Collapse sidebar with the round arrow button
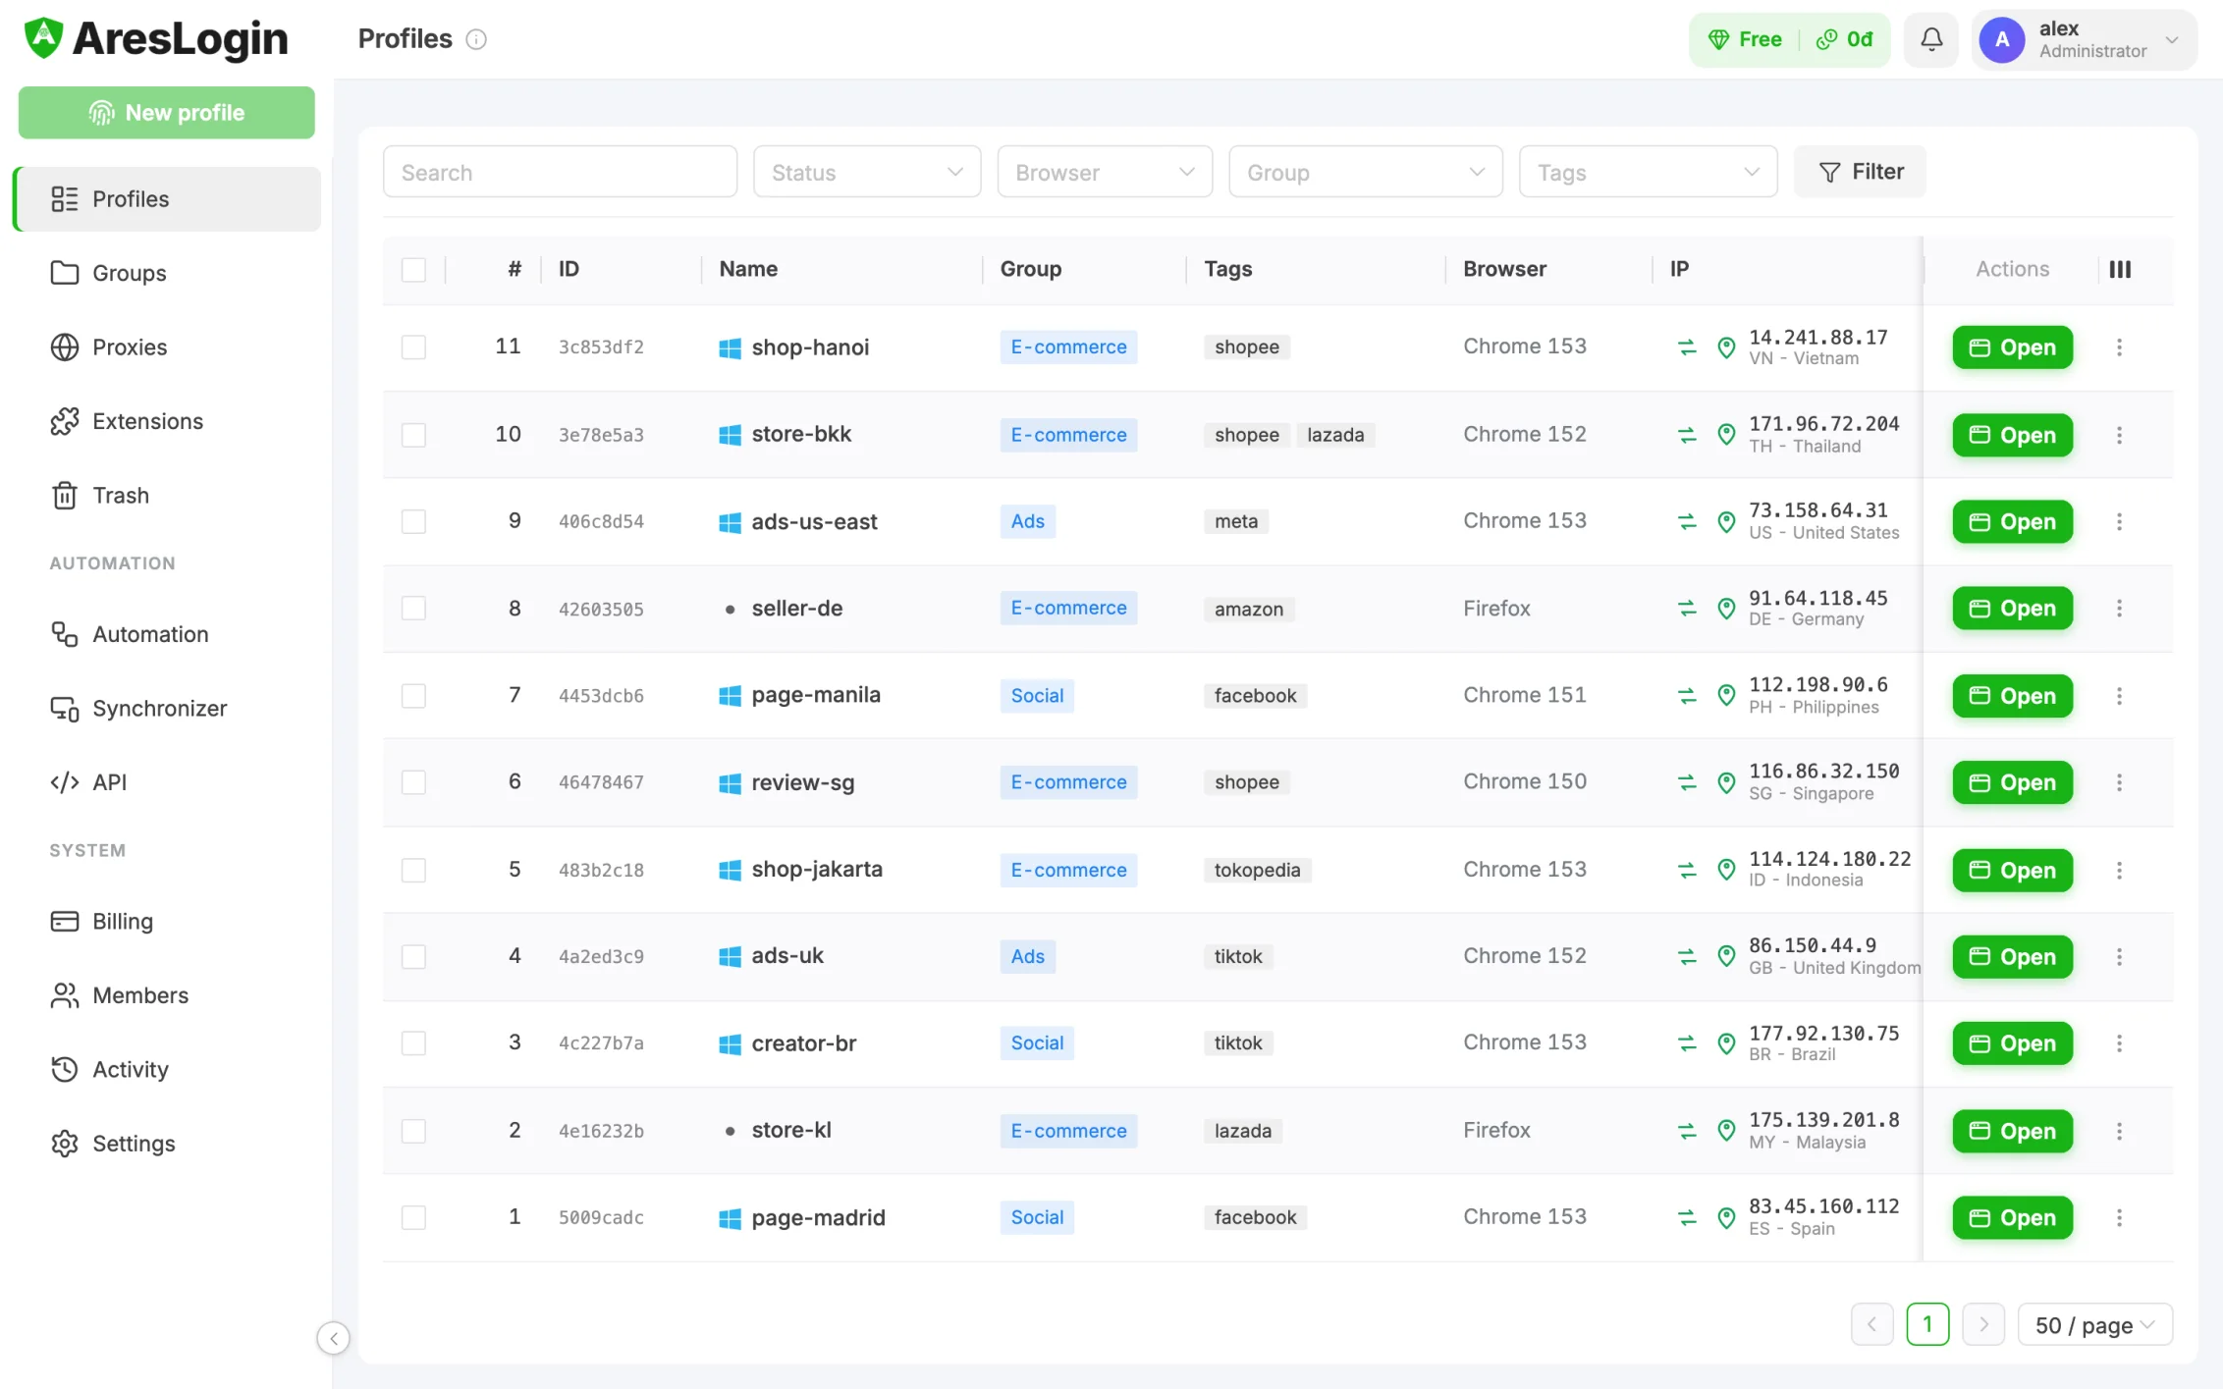2223x1389 pixels. (x=334, y=1338)
